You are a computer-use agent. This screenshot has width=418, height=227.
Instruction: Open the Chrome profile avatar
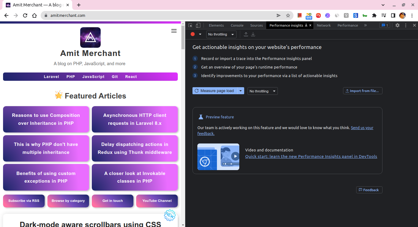(x=402, y=15)
